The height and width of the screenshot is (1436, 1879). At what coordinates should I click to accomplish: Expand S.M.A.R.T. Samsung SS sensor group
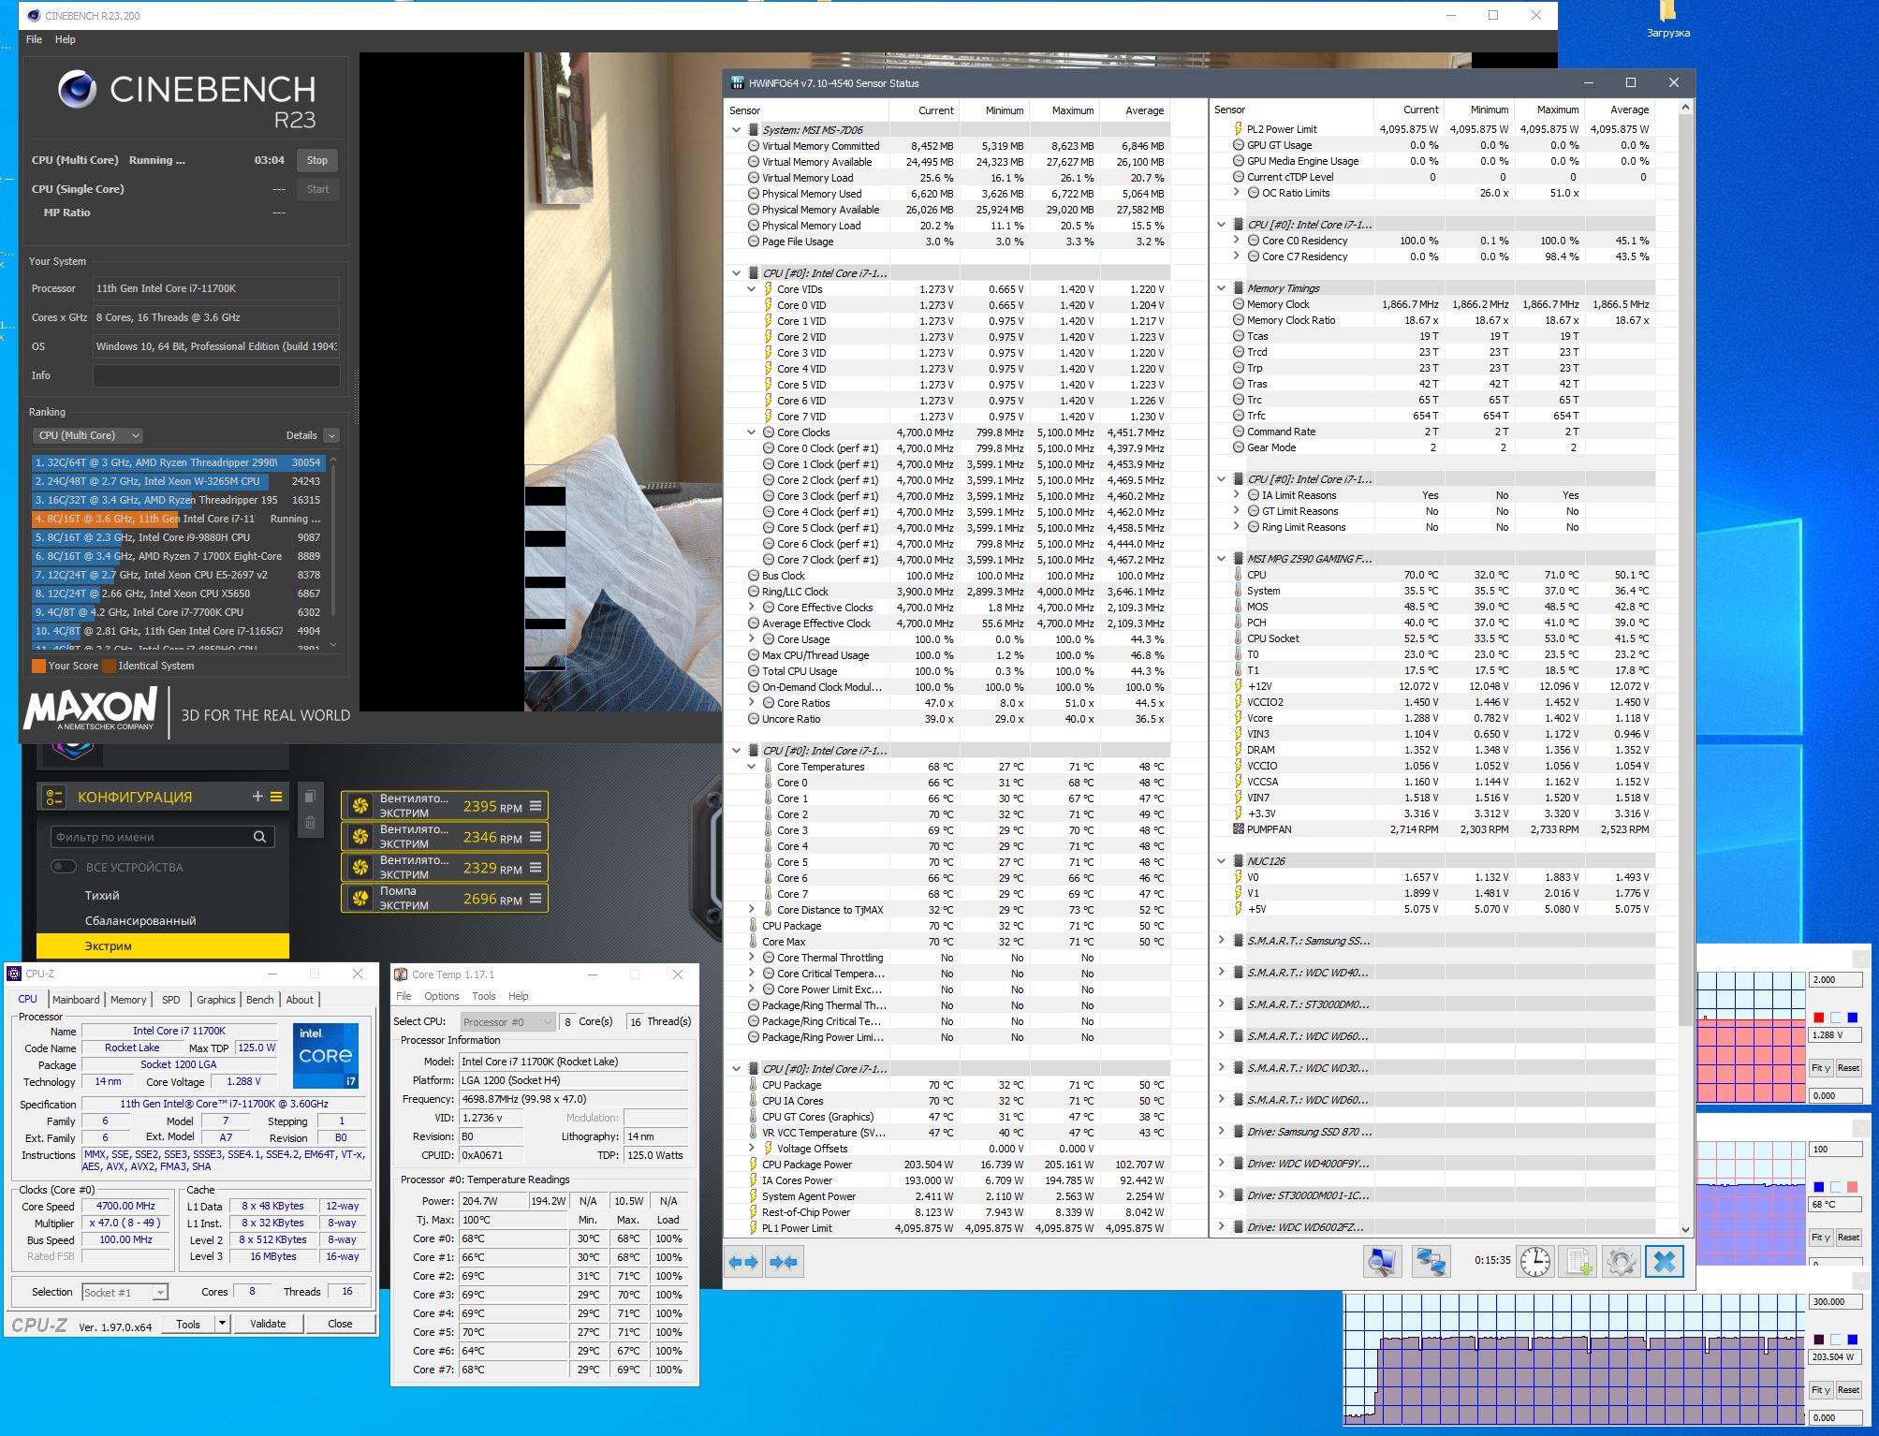click(x=1221, y=941)
